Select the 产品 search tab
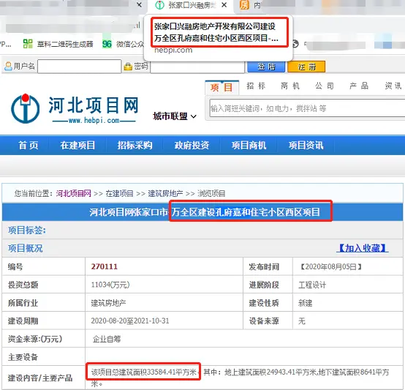This screenshot has width=405, height=390. click(359, 86)
